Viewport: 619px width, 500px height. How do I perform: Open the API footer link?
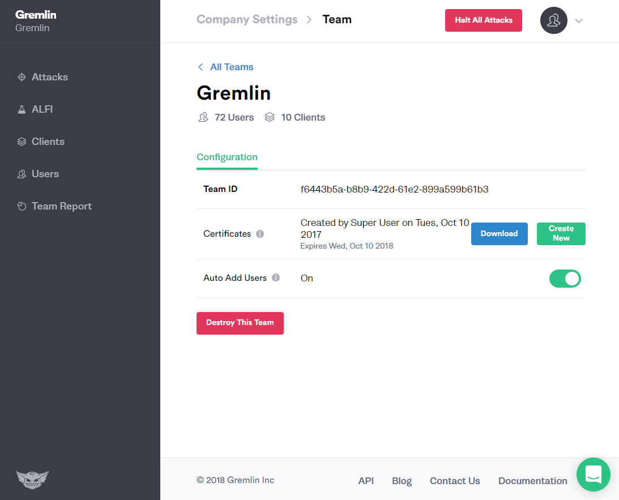tap(365, 481)
